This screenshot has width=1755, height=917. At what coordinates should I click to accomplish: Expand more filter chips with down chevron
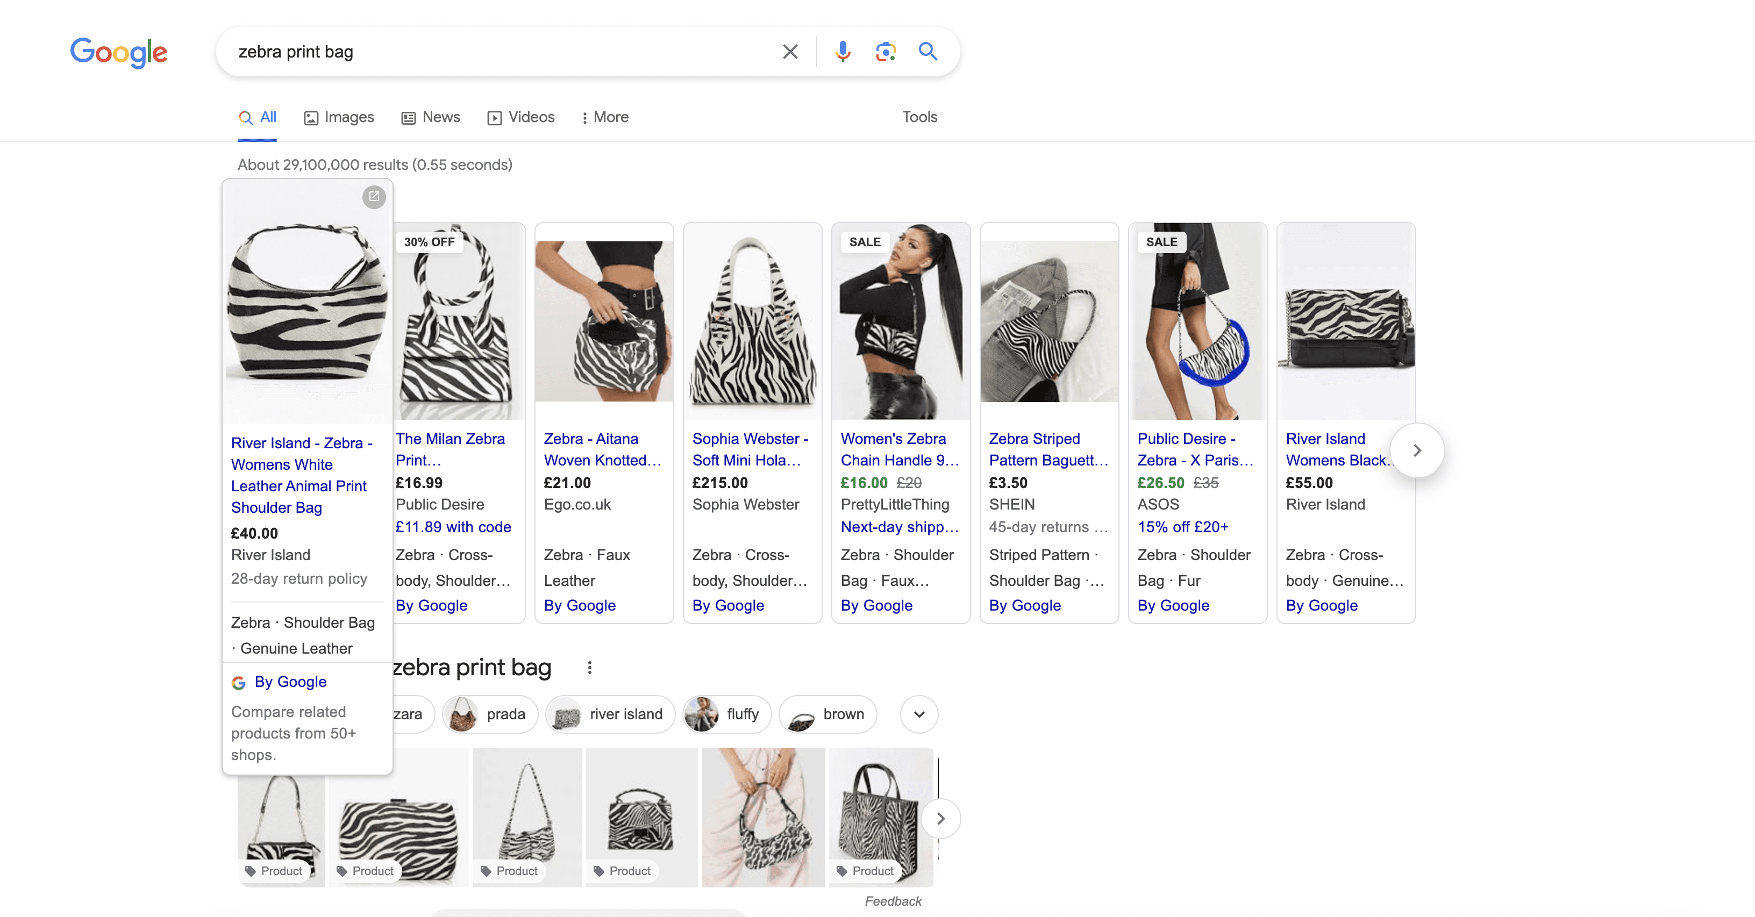point(919,714)
